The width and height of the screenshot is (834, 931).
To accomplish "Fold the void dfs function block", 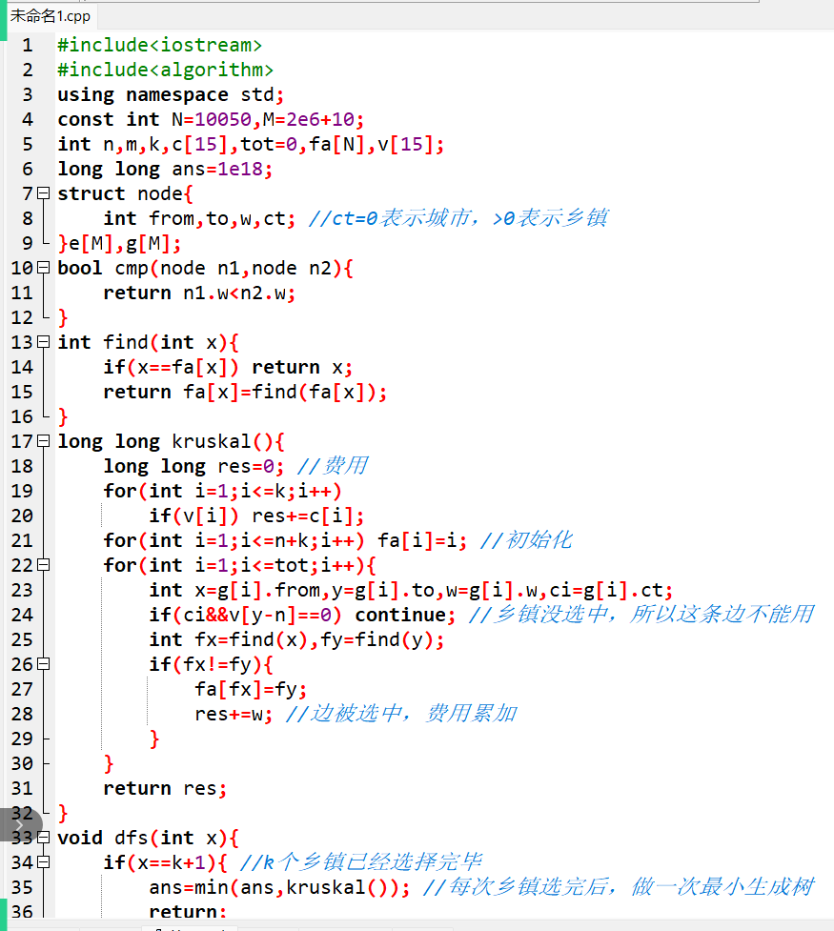I will (x=43, y=838).
